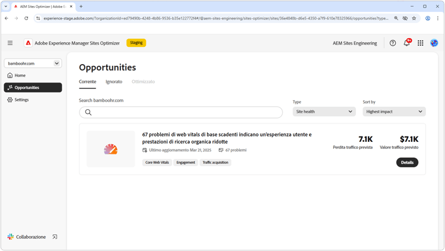Click the $7.1K Valore traffico previsto value
The image size is (445, 251).
pyautogui.click(x=409, y=139)
